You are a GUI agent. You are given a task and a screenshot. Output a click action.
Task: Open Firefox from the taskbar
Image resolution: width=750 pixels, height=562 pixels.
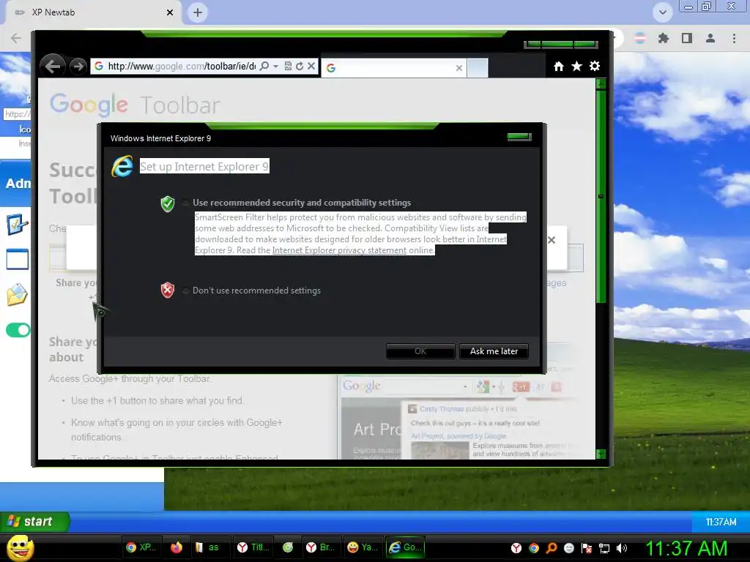point(177,547)
